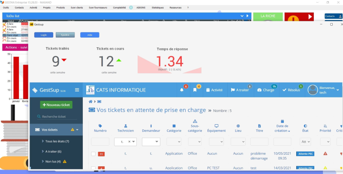Click the calendar icon above Date de création
Screen dimensions: 343x174
(282, 121)
